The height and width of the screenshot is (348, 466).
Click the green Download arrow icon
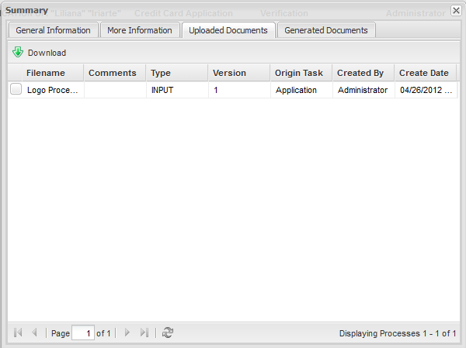click(18, 53)
